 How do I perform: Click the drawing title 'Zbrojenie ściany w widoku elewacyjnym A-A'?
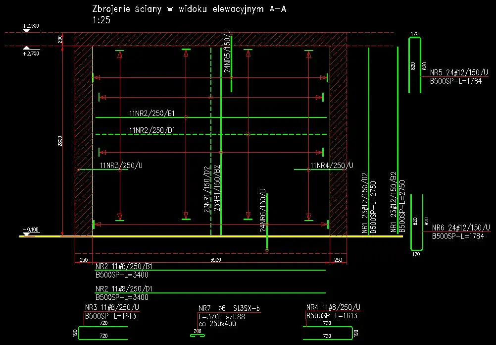188,9
